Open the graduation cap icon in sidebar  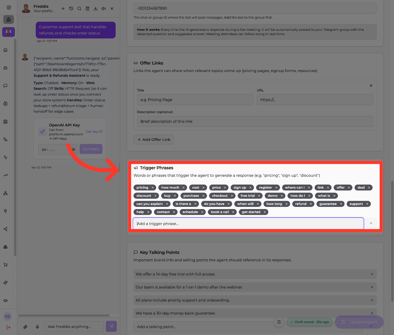(6, 301)
